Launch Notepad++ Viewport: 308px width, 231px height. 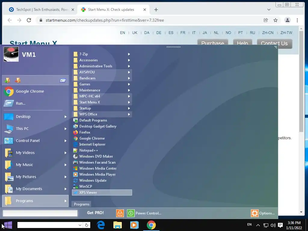pos(102,150)
